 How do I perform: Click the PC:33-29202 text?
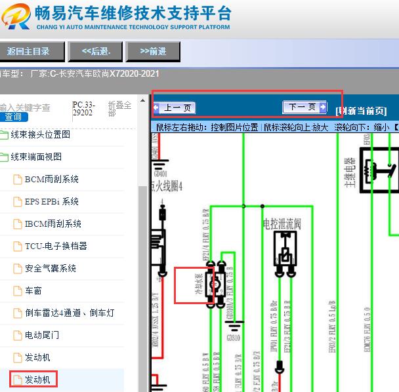(x=83, y=109)
